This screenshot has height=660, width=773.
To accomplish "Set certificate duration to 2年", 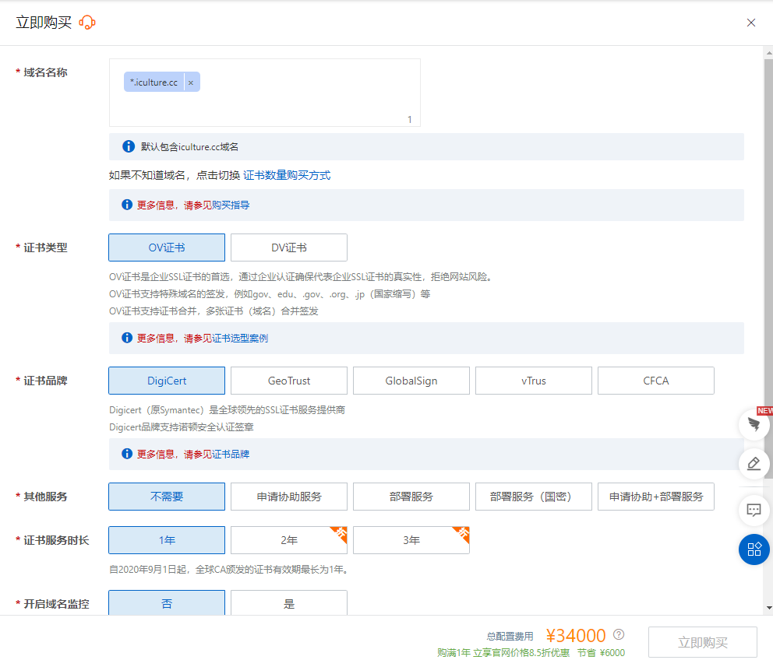I will click(289, 540).
